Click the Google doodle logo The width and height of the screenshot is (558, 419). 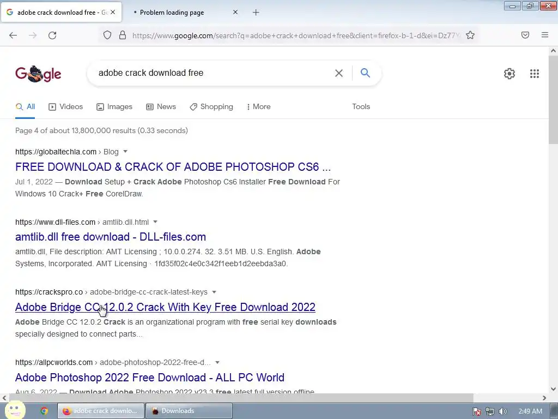tap(38, 74)
